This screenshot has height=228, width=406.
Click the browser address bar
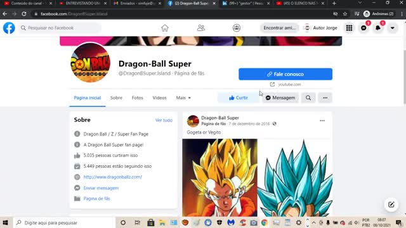(x=181, y=14)
